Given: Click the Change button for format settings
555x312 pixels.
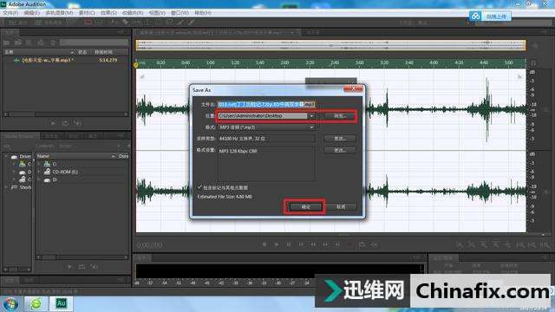Looking at the screenshot, I should tap(340, 150).
